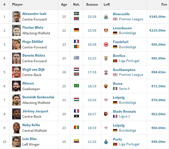169x149 pixels.
Task: Click Darwin Núñez's portrait thumbnail
Action: coord(16,58)
